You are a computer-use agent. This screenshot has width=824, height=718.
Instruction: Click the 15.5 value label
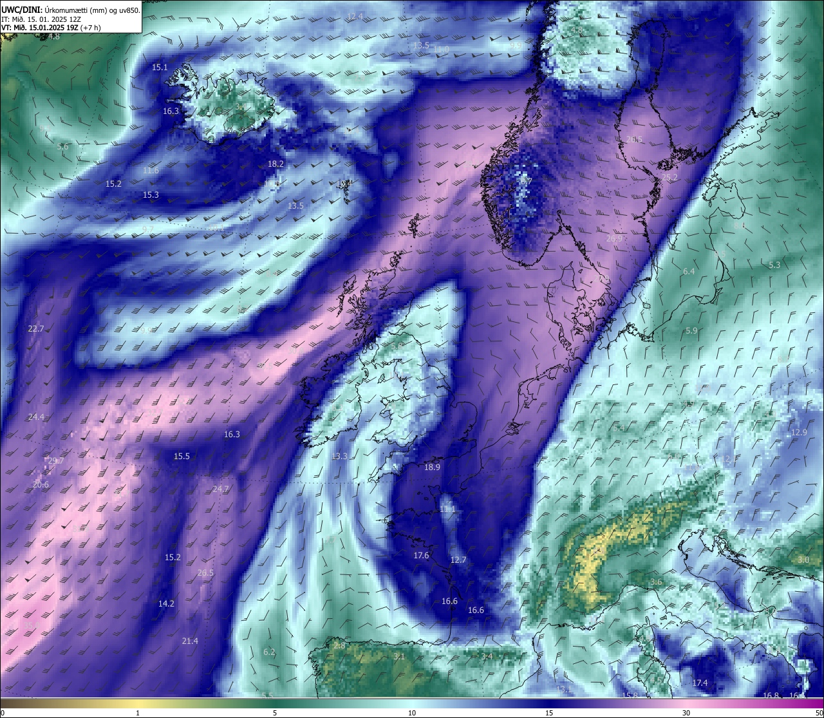point(182,457)
